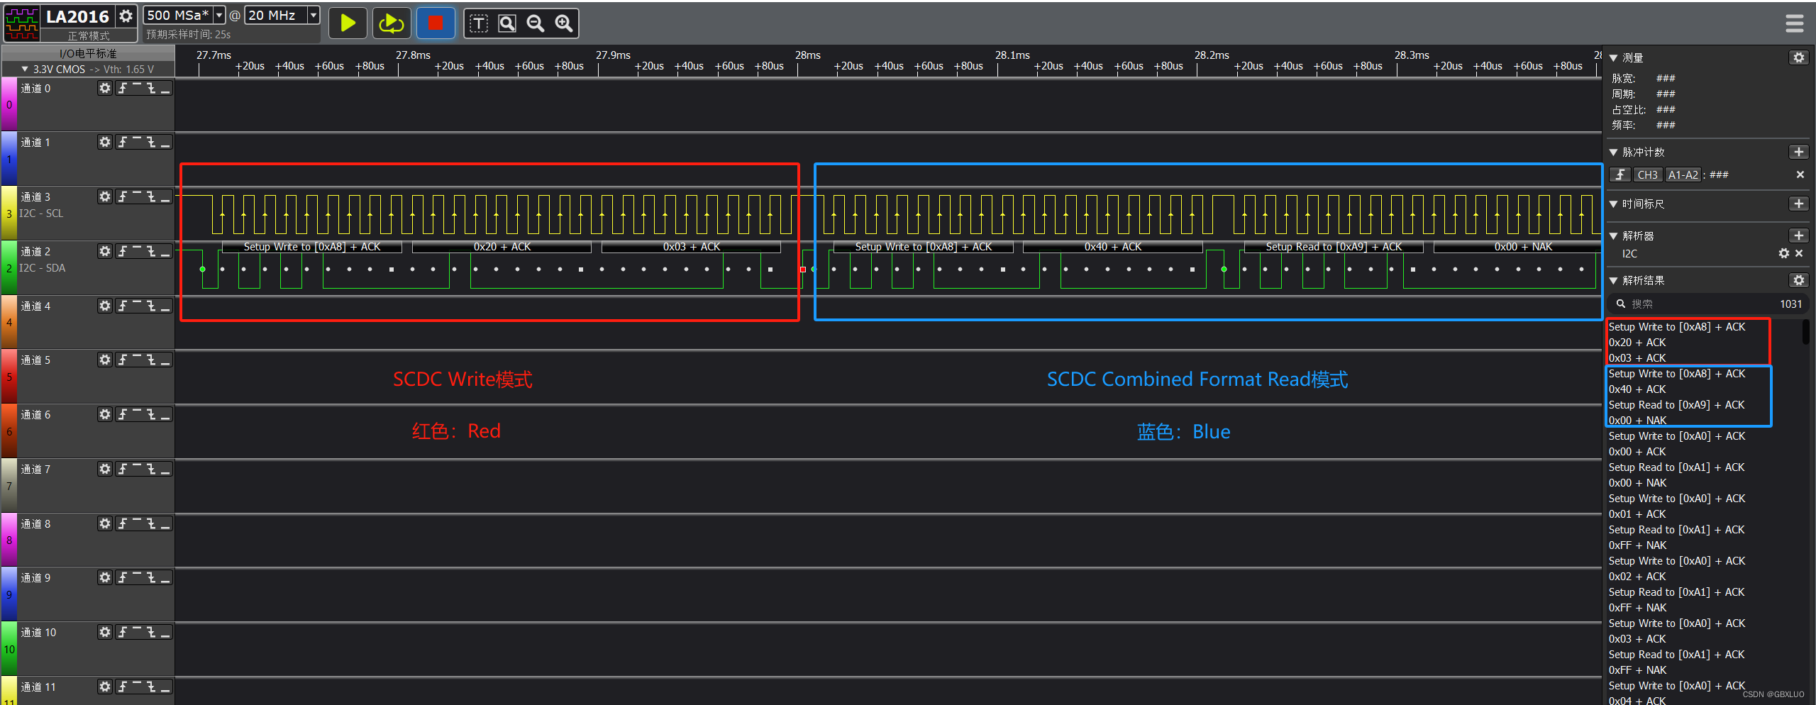Screen dimensions: 1816x705
Task: Select 'Setup Read to [0xA9] + ACK' result row
Action: point(1676,405)
